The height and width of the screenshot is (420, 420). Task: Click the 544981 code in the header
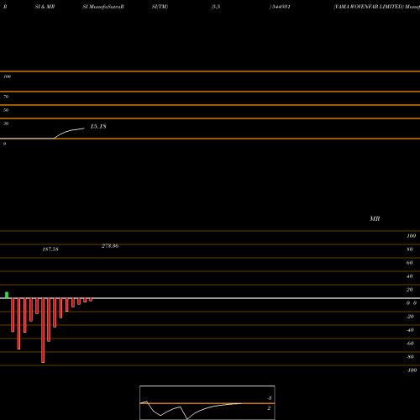point(281,7)
